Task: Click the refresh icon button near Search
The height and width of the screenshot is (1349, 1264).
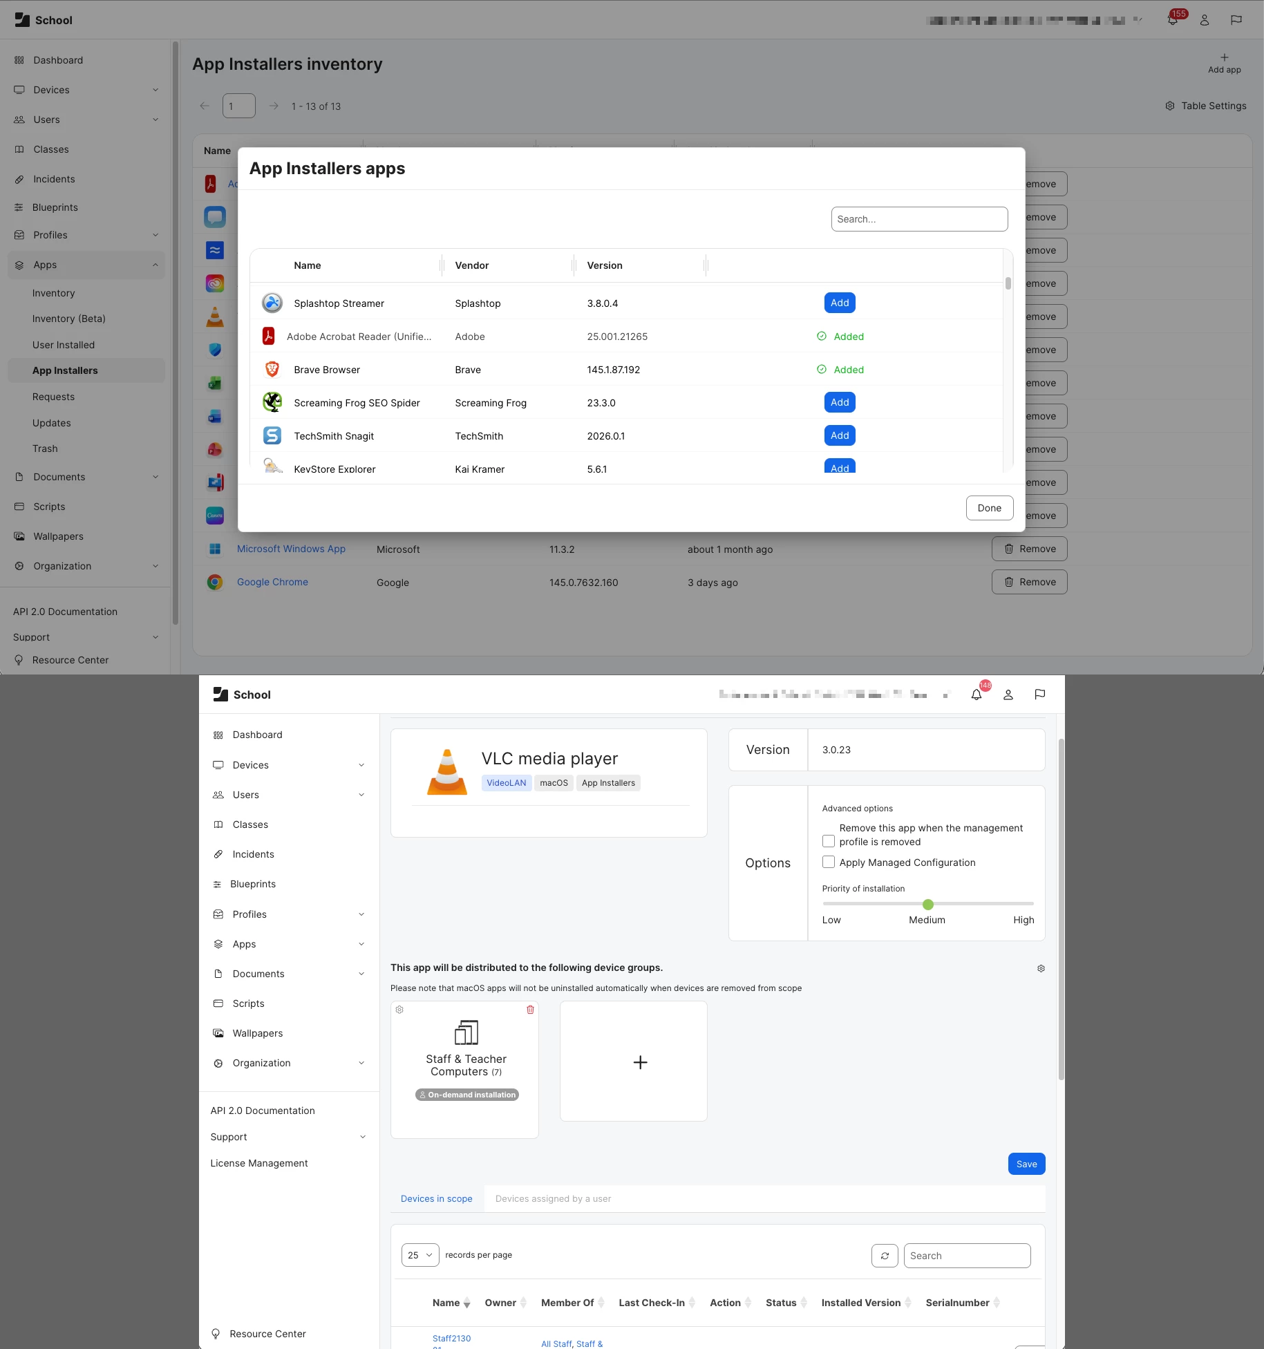Action: click(885, 1255)
